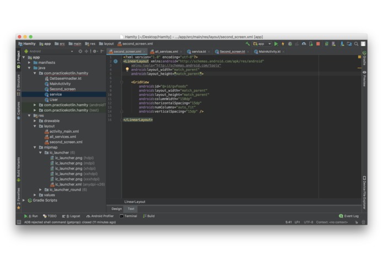Expand the values folder

click(x=35, y=195)
